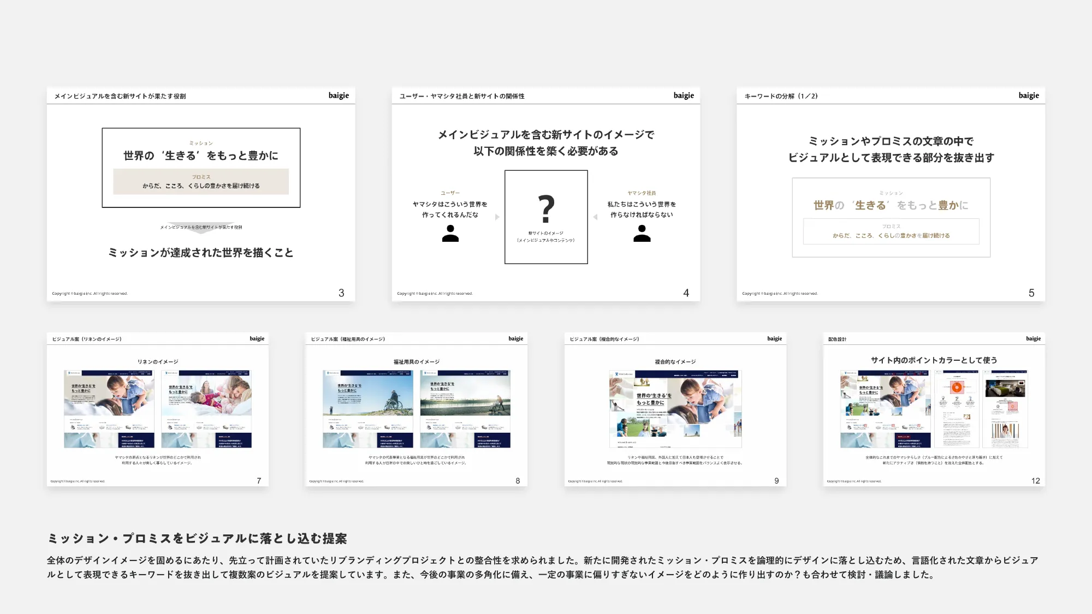Open the rightmost page mockup on slide 12
The width and height of the screenshot is (1092, 614).
1005,409
